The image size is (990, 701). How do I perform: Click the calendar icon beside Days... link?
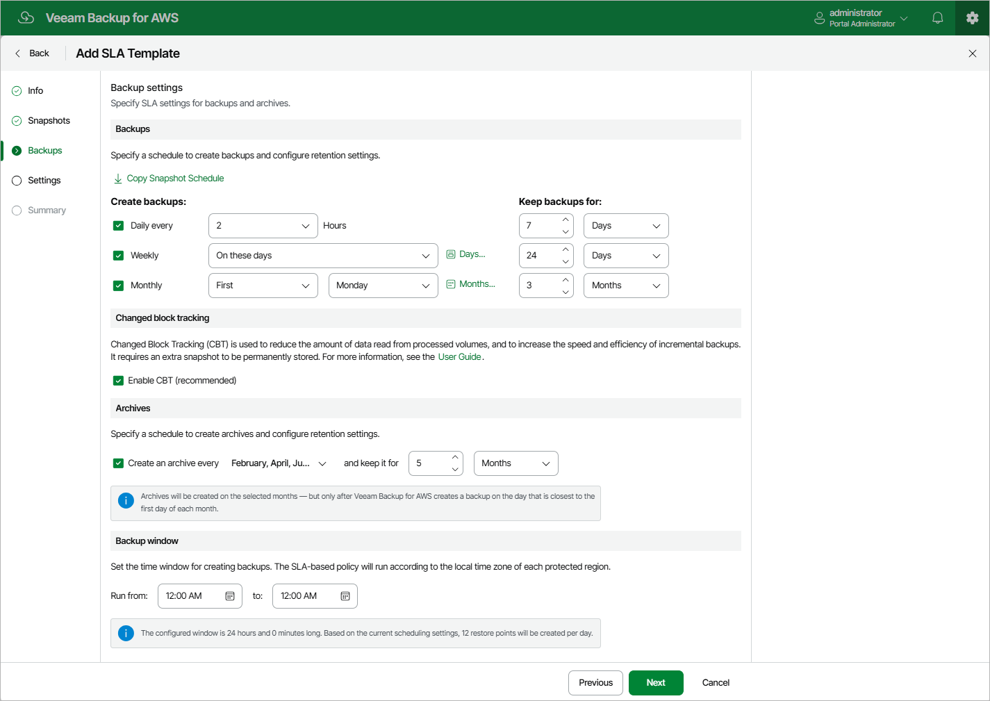pos(450,254)
